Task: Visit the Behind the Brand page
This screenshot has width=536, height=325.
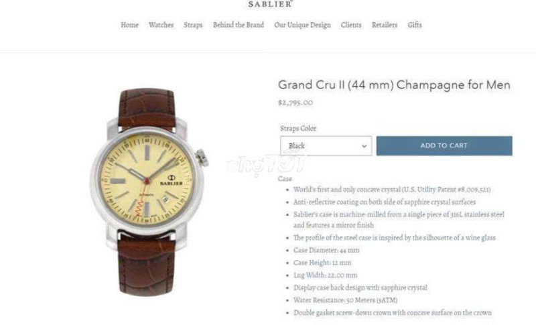Action: click(239, 25)
